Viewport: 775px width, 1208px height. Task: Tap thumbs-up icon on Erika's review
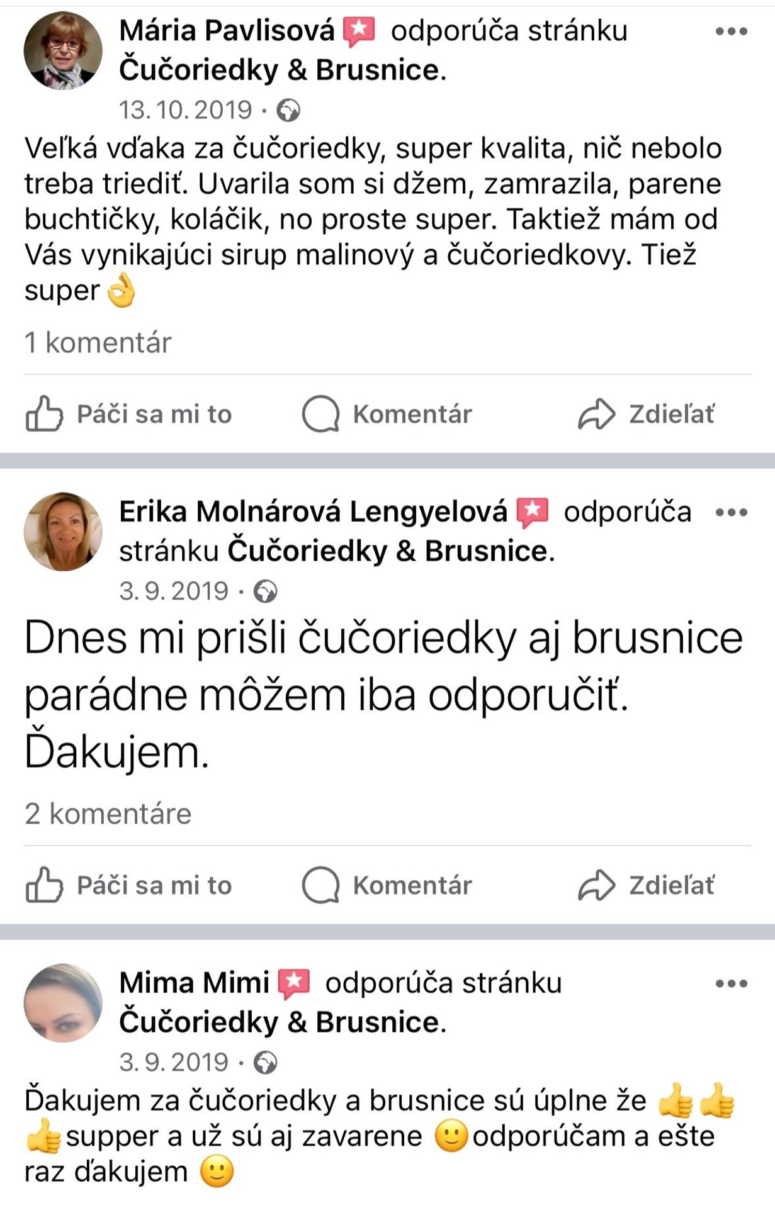[x=44, y=885]
